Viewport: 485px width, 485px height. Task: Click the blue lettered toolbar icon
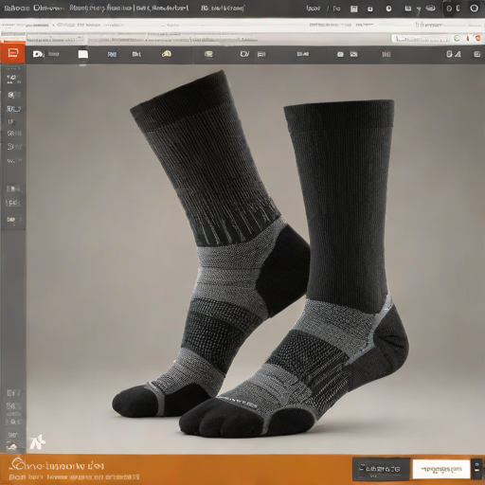[112, 55]
